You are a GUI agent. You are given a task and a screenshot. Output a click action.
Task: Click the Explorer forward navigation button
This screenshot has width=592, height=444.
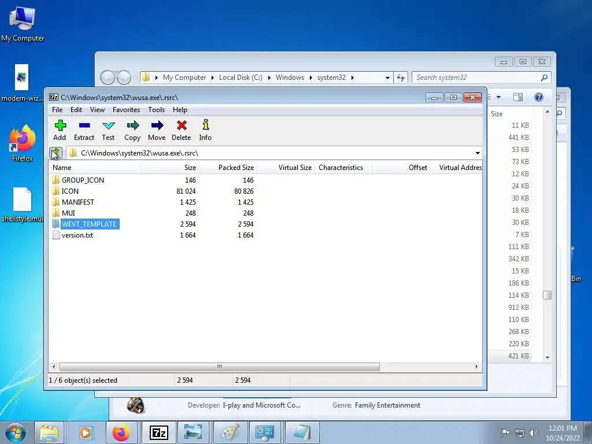[x=124, y=78]
